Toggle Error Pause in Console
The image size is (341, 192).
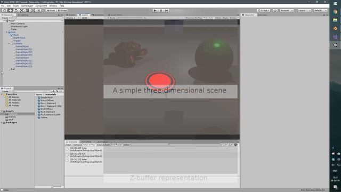pos(116,145)
